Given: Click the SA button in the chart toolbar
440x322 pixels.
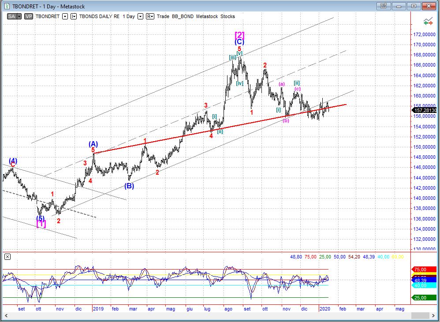Looking at the screenshot, I should (12, 16).
